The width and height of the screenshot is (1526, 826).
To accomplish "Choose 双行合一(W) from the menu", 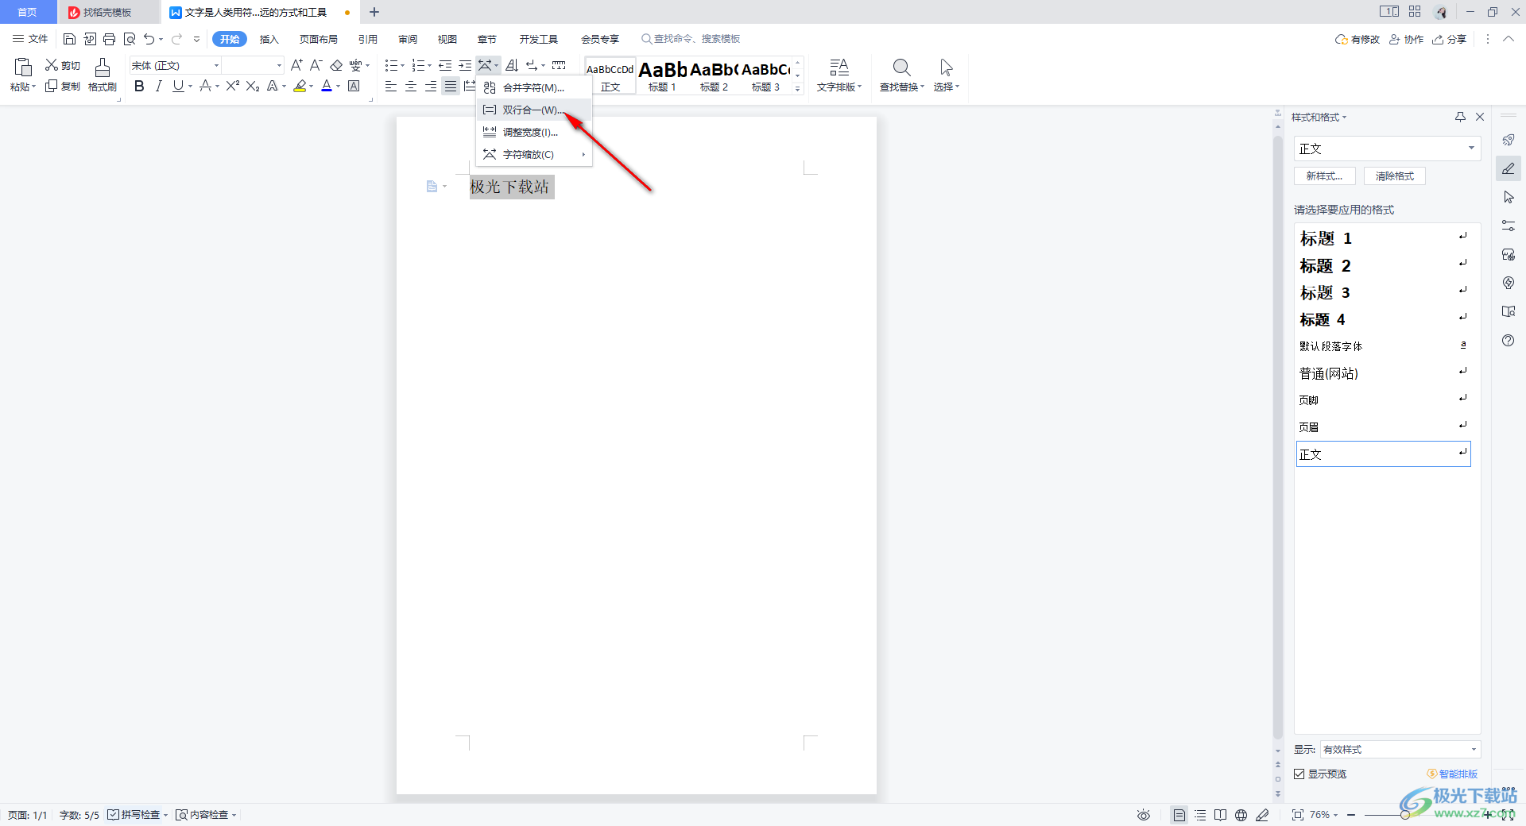I will (534, 110).
